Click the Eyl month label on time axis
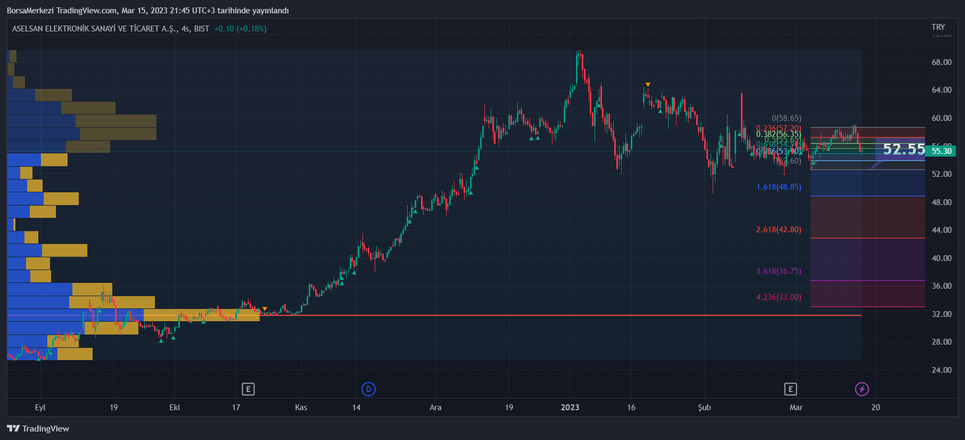Screen dimensions: 965x440 (x=40, y=408)
